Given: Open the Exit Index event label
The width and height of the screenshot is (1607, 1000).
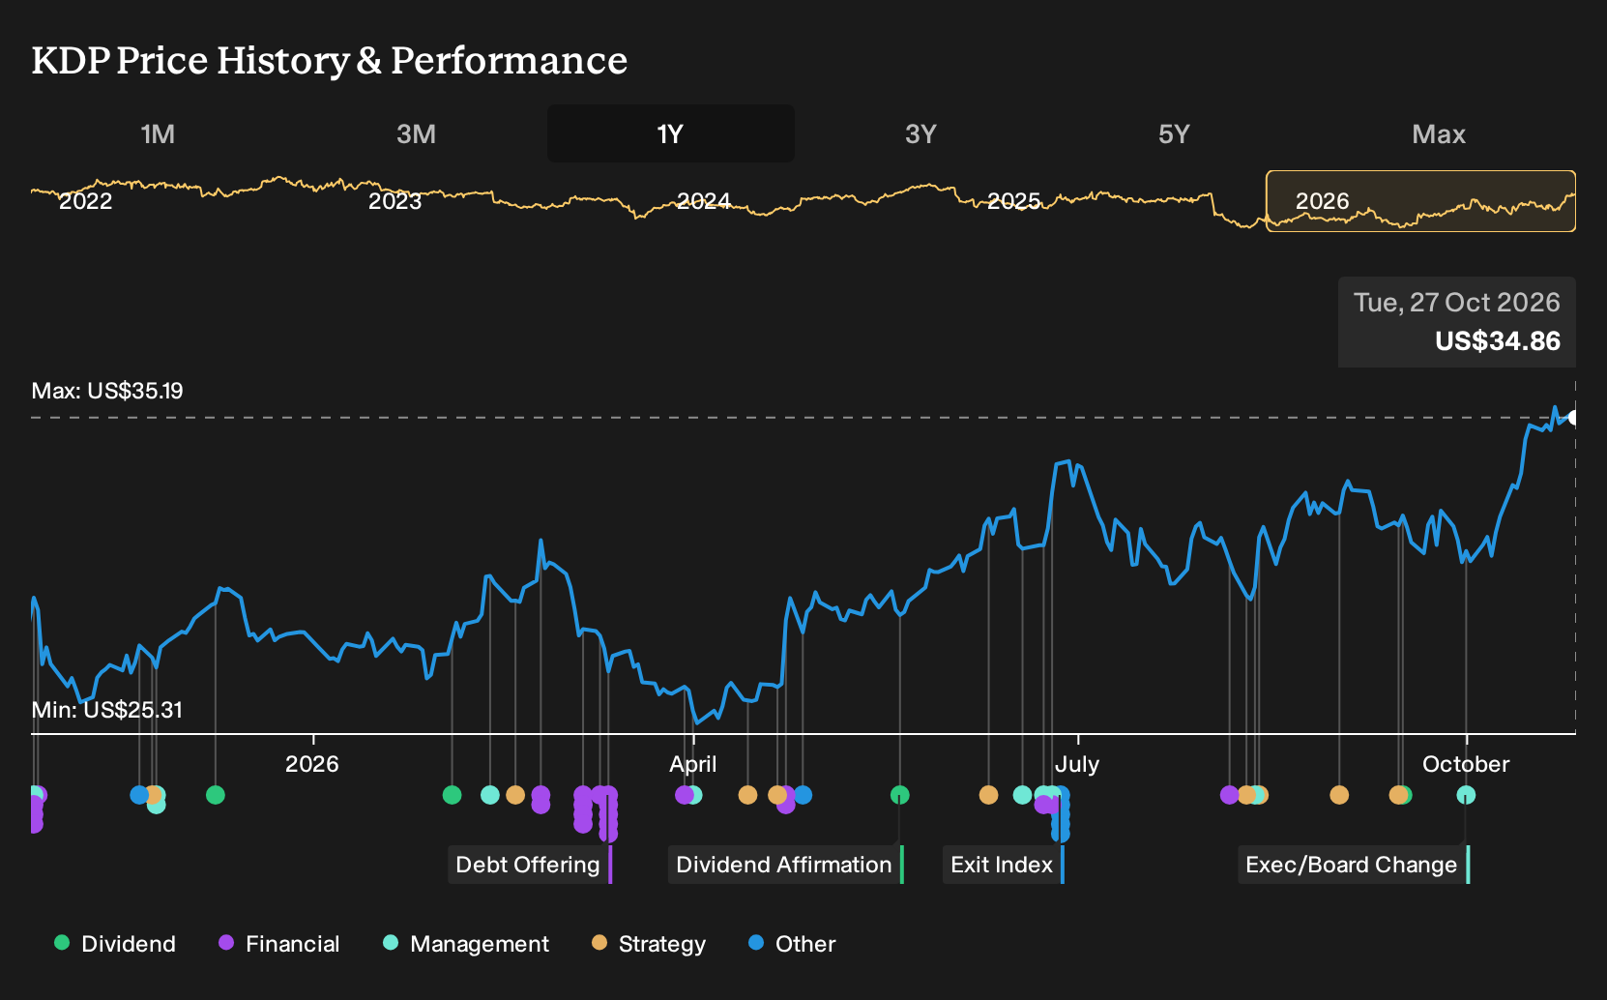Looking at the screenshot, I should 1004,865.
